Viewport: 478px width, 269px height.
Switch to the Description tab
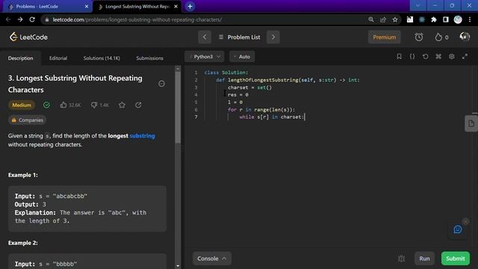click(20, 58)
